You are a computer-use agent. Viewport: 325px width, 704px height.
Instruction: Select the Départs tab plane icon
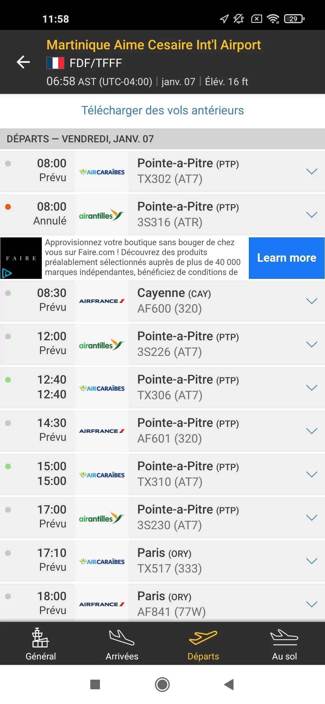point(203,638)
